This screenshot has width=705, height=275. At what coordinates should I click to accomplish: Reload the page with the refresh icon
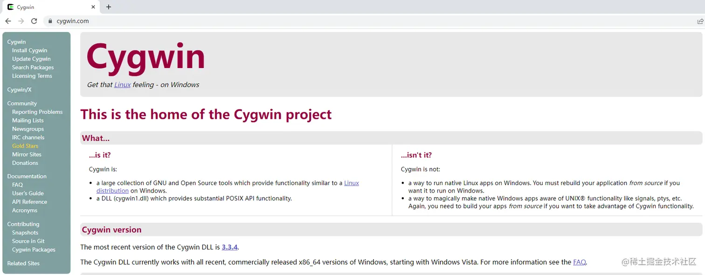click(x=34, y=21)
